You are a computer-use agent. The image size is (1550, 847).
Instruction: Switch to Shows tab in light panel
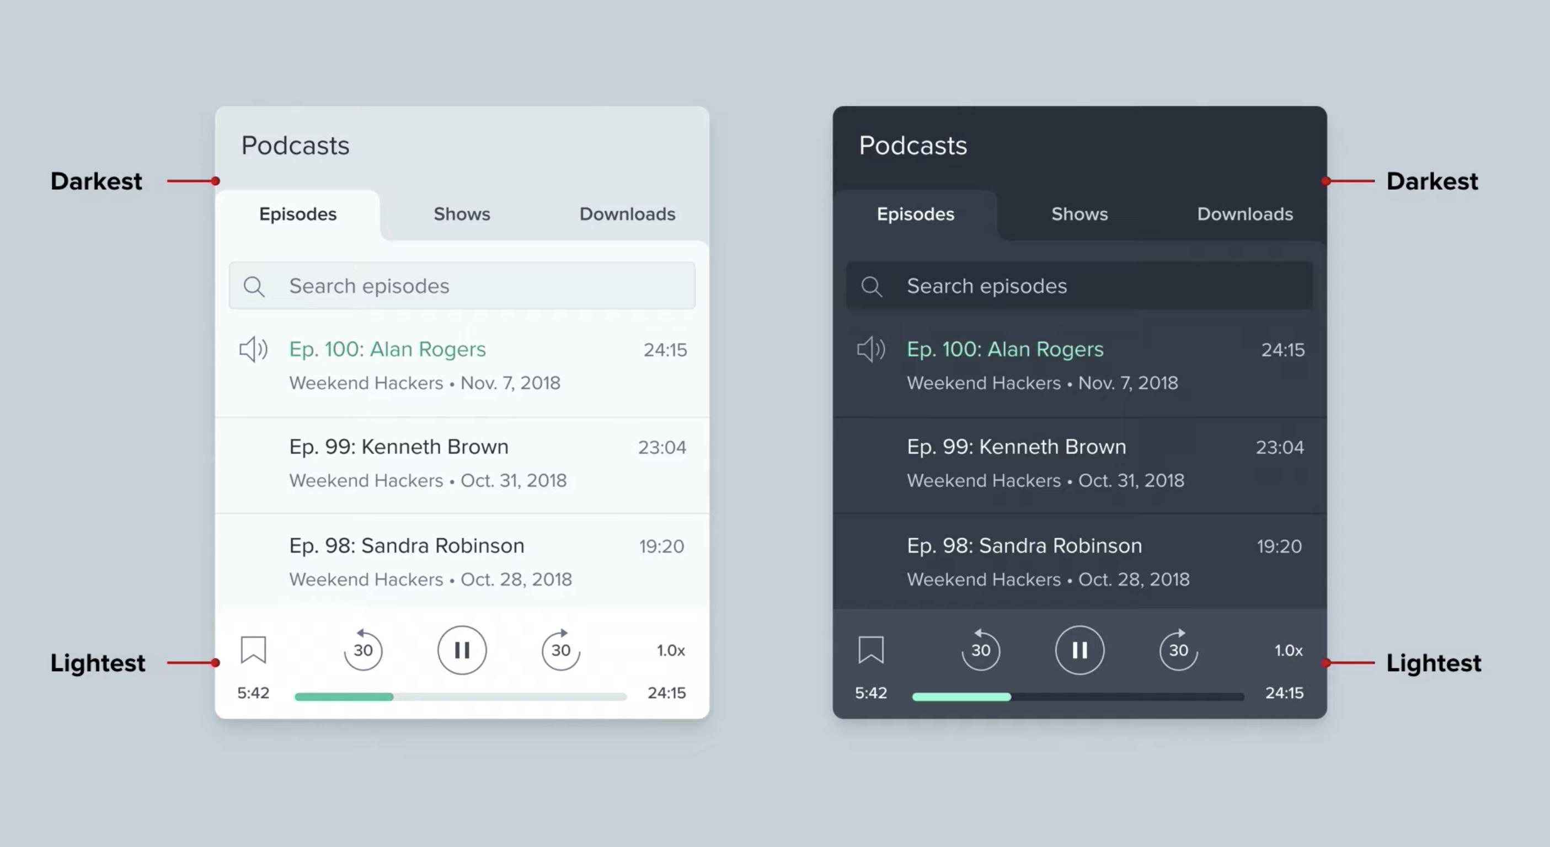[x=462, y=214]
